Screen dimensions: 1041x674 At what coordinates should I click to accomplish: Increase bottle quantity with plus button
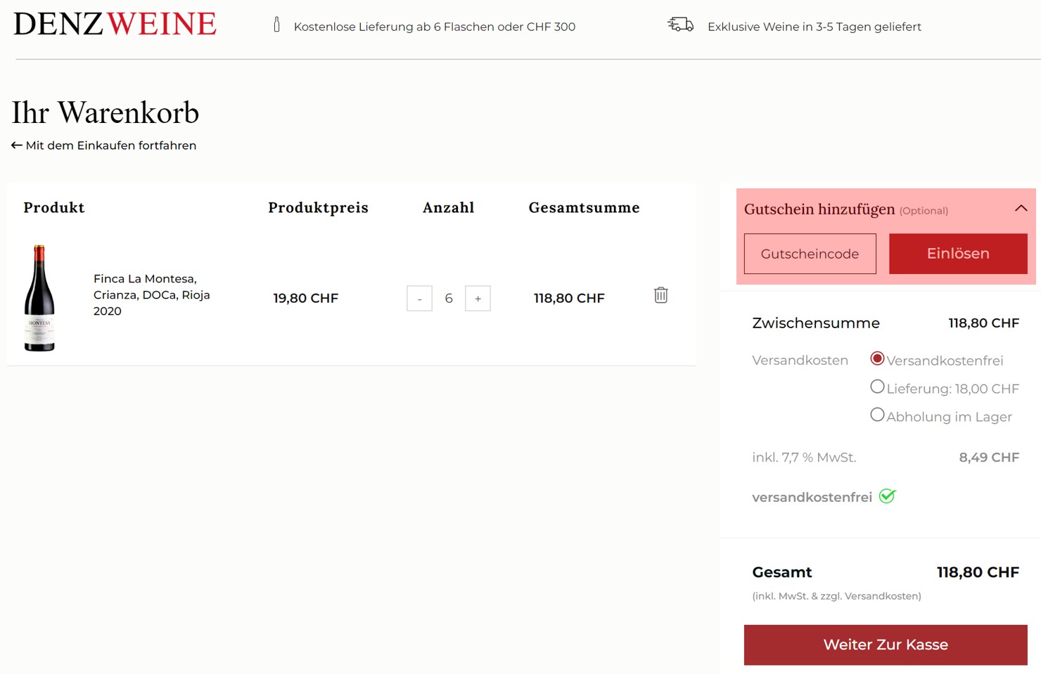tap(478, 299)
